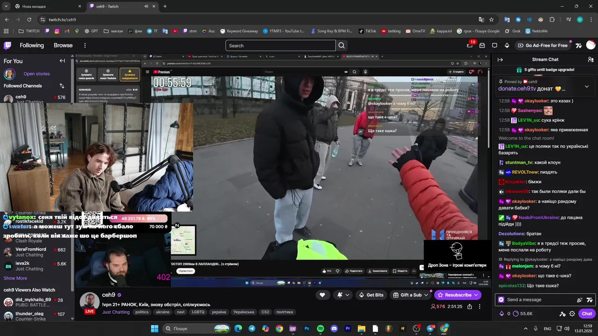Open stream three-dot options menu
This screenshot has width=598, height=336.
tap(479, 307)
